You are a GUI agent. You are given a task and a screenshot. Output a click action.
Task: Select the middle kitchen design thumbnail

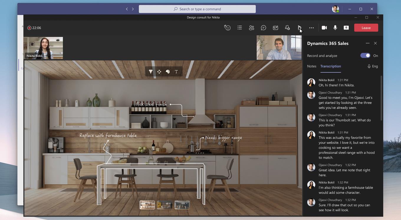point(164,204)
